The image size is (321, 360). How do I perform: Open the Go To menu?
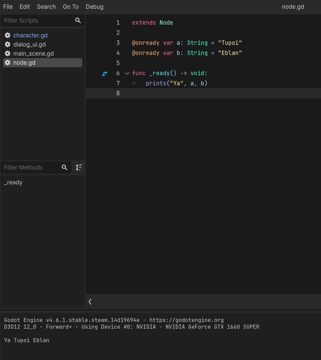[71, 7]
